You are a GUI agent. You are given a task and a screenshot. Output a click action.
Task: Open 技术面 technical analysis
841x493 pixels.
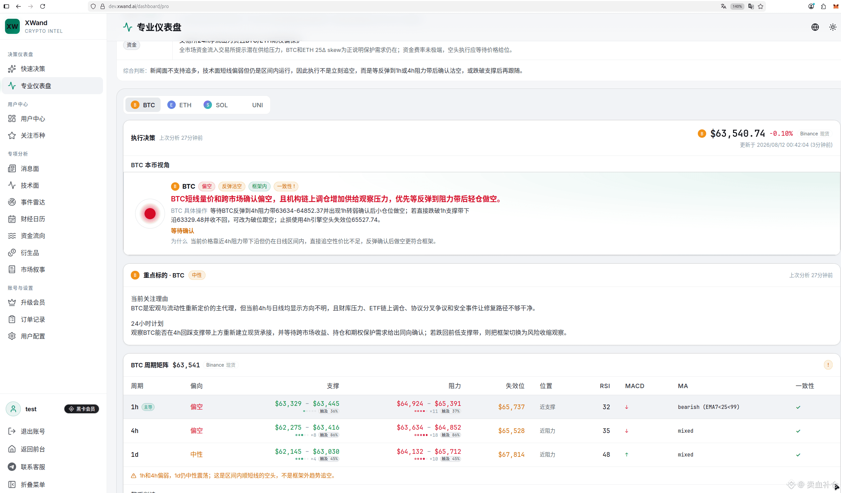(x=52, y=185)
